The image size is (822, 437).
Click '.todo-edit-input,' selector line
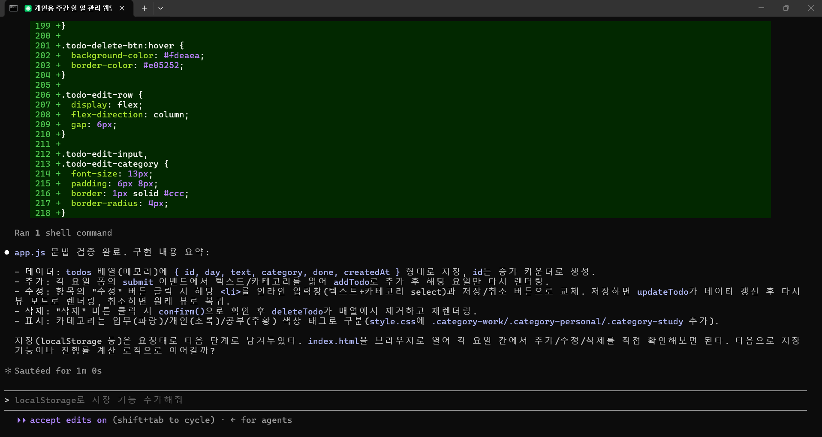pos(104,154)
